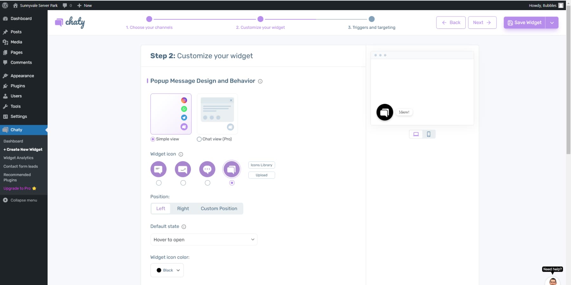Image resolution: width=571 pixels, height=285 pixels.
Task: Choose the Chat view (Pro) option
Action: [x=199, y=139]
